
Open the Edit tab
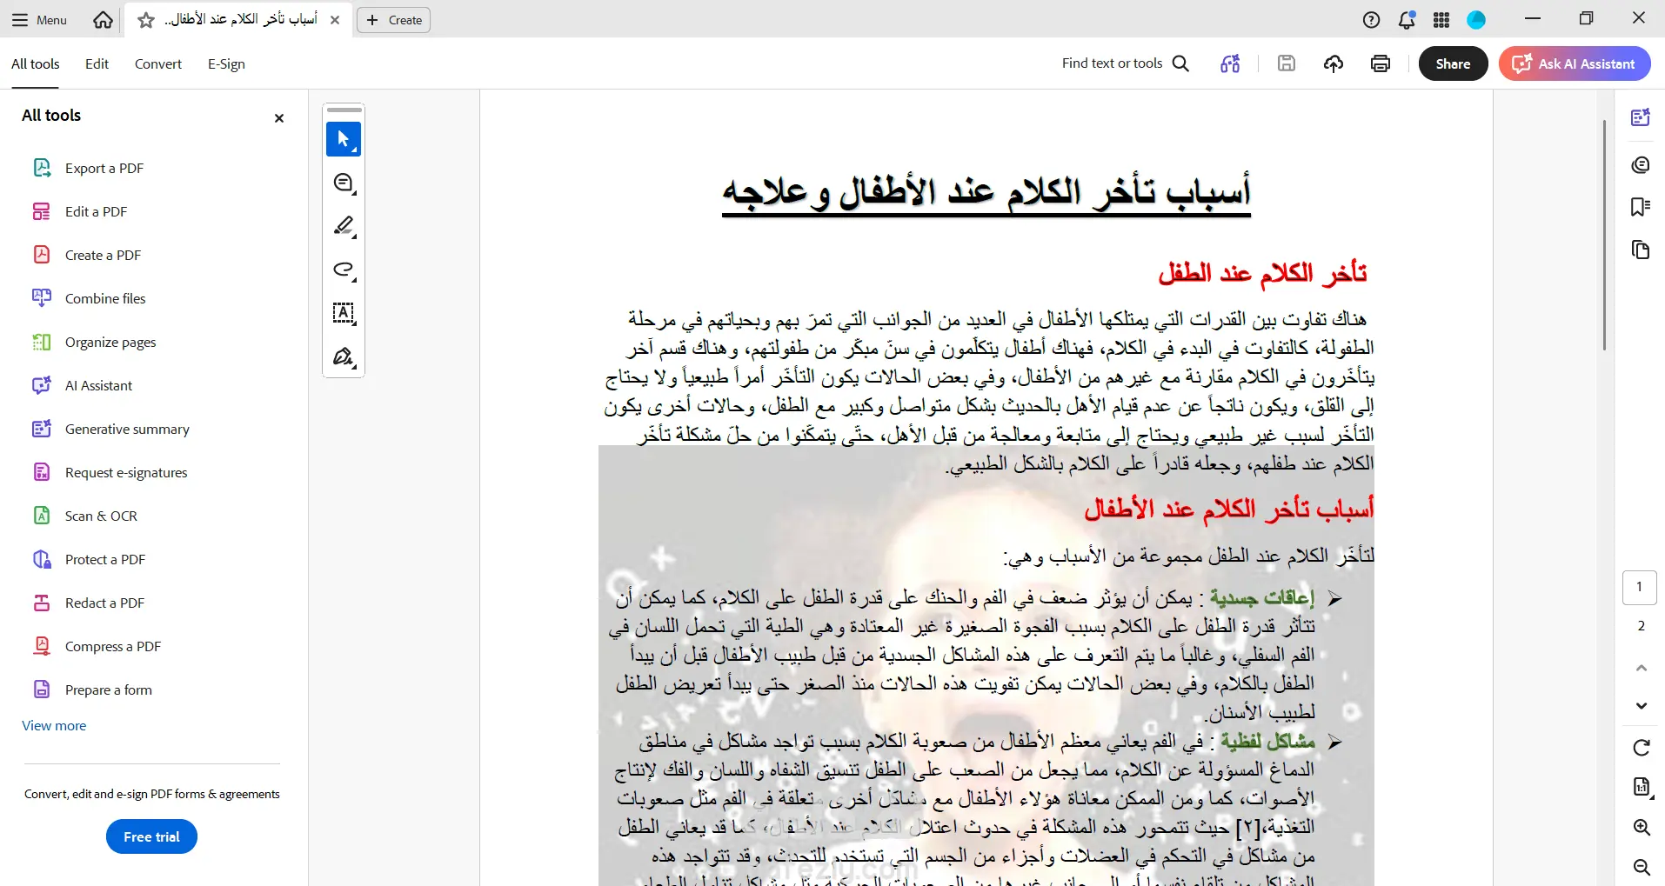[97, 63]
